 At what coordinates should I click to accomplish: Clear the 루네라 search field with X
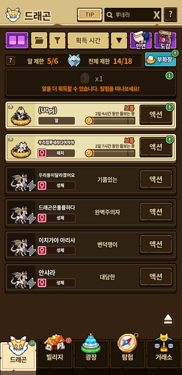pos(157,15)
